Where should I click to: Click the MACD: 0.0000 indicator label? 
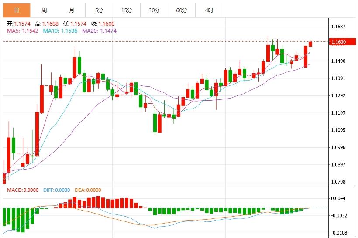coord(22,190)
